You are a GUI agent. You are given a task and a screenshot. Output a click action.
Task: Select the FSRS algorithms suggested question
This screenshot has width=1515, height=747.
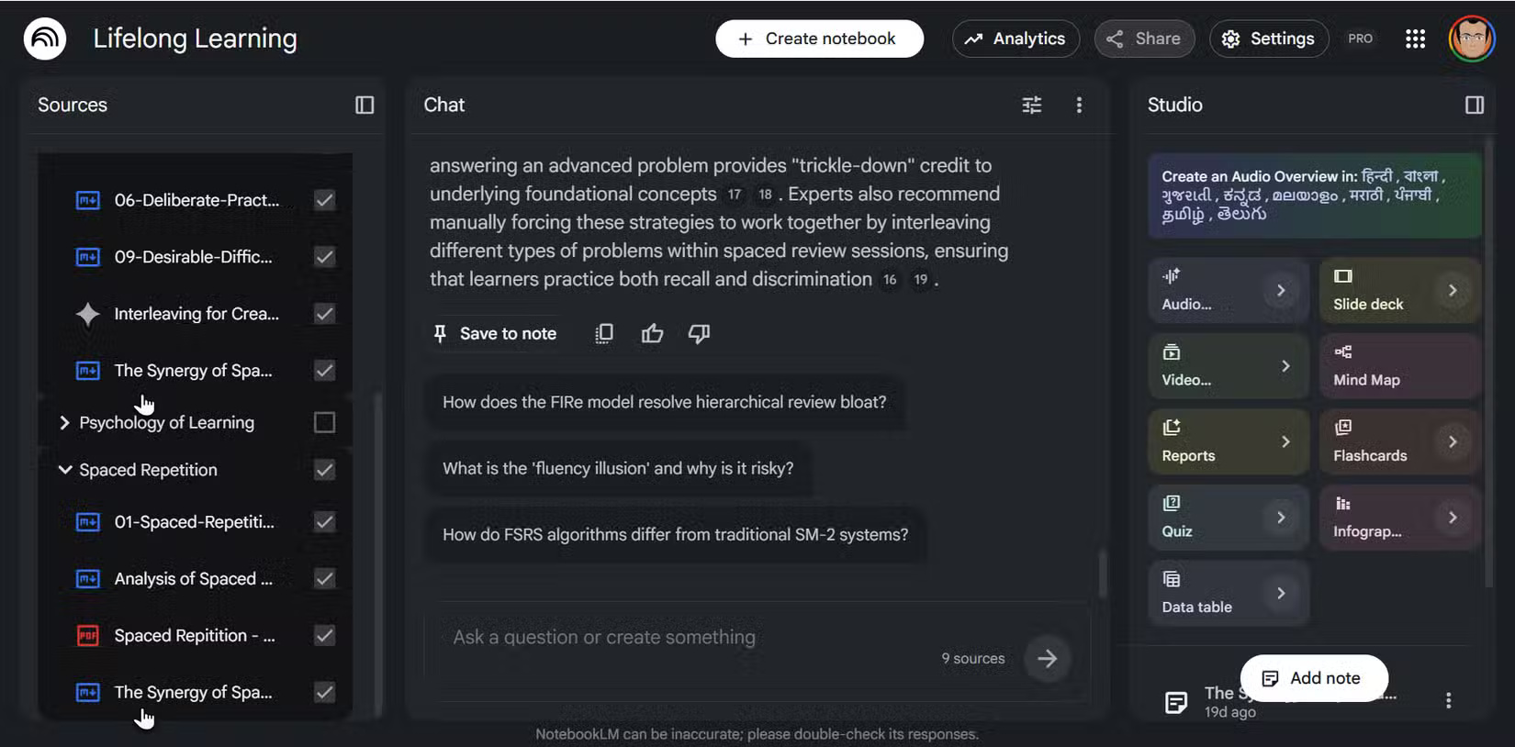pyautogui.click(x=675, y=534)
